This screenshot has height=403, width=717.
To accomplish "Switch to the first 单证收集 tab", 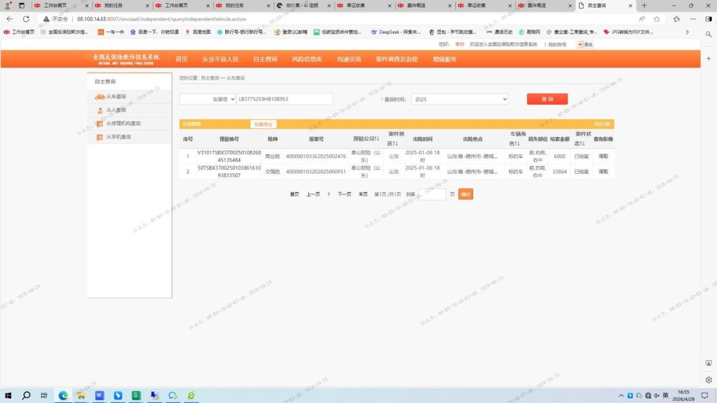I will tap(364, 5).
